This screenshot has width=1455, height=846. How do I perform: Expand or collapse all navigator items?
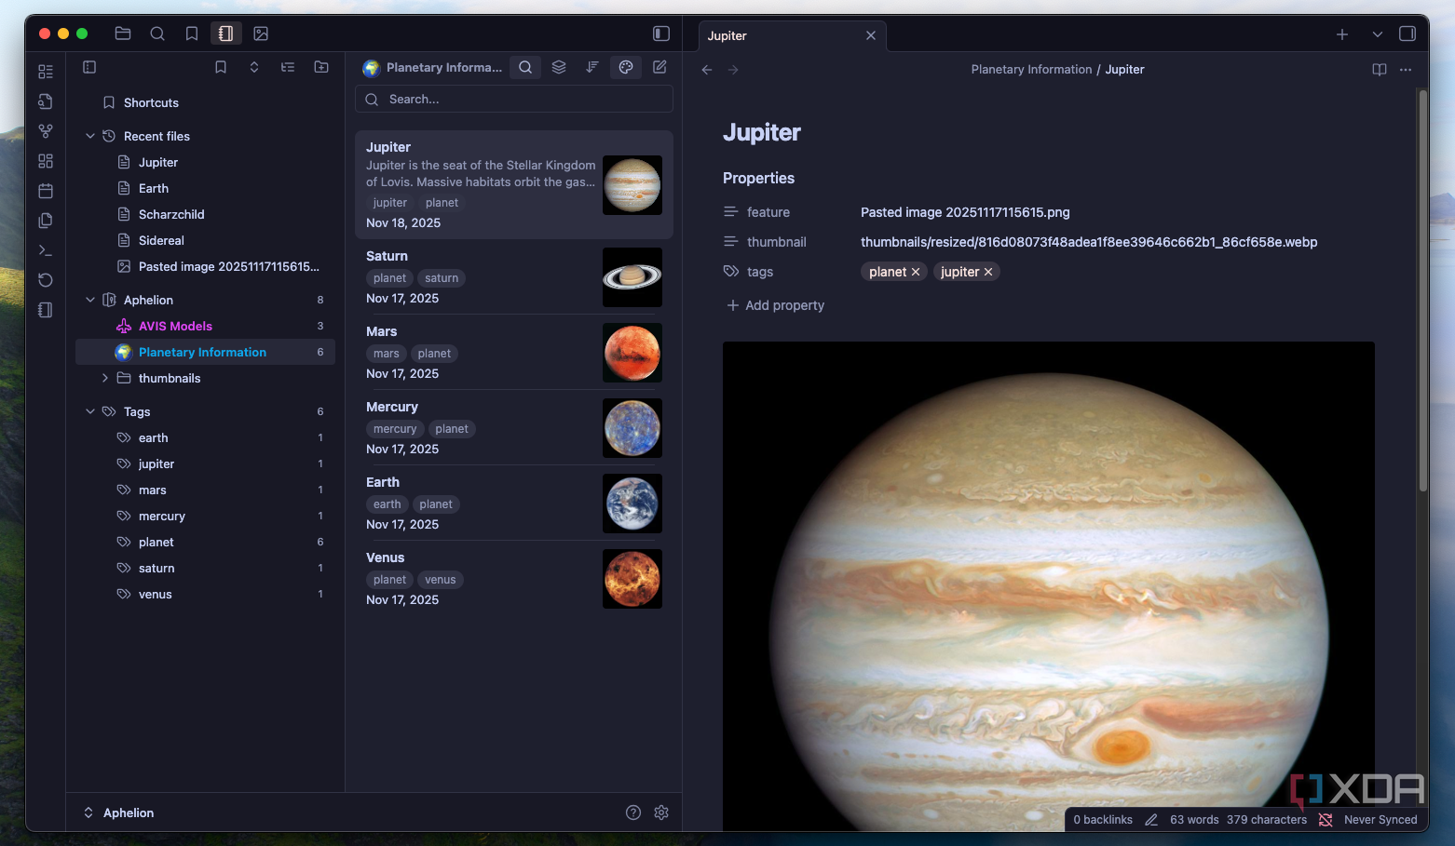coord(254,67)
